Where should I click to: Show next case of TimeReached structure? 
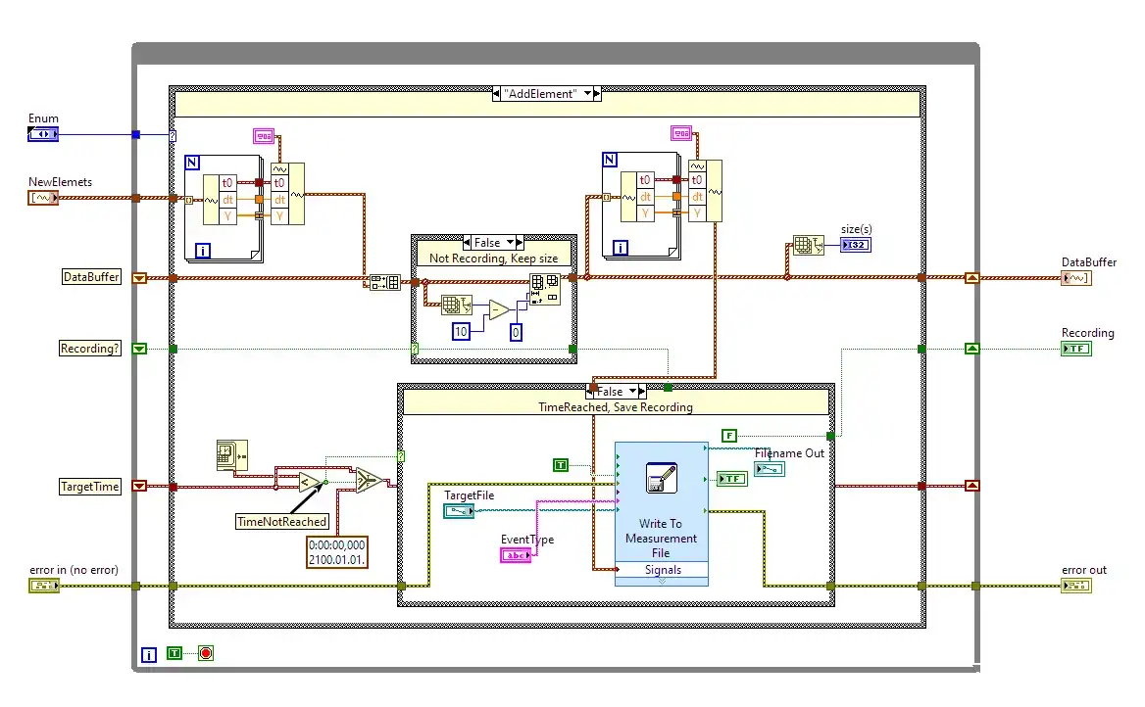[x=642, y=391]
